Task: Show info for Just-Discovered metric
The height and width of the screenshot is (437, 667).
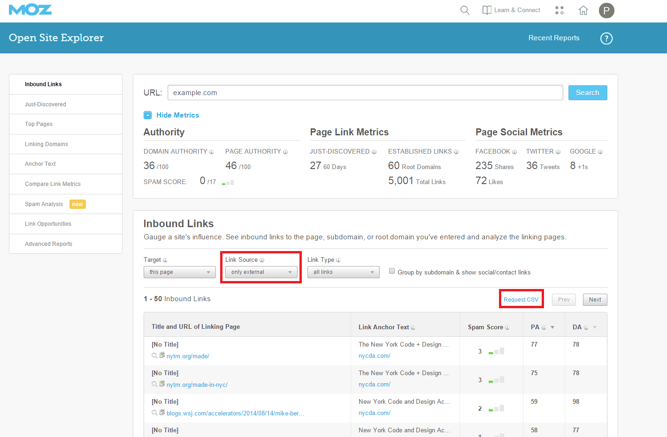Action: [x=374, y=152]
